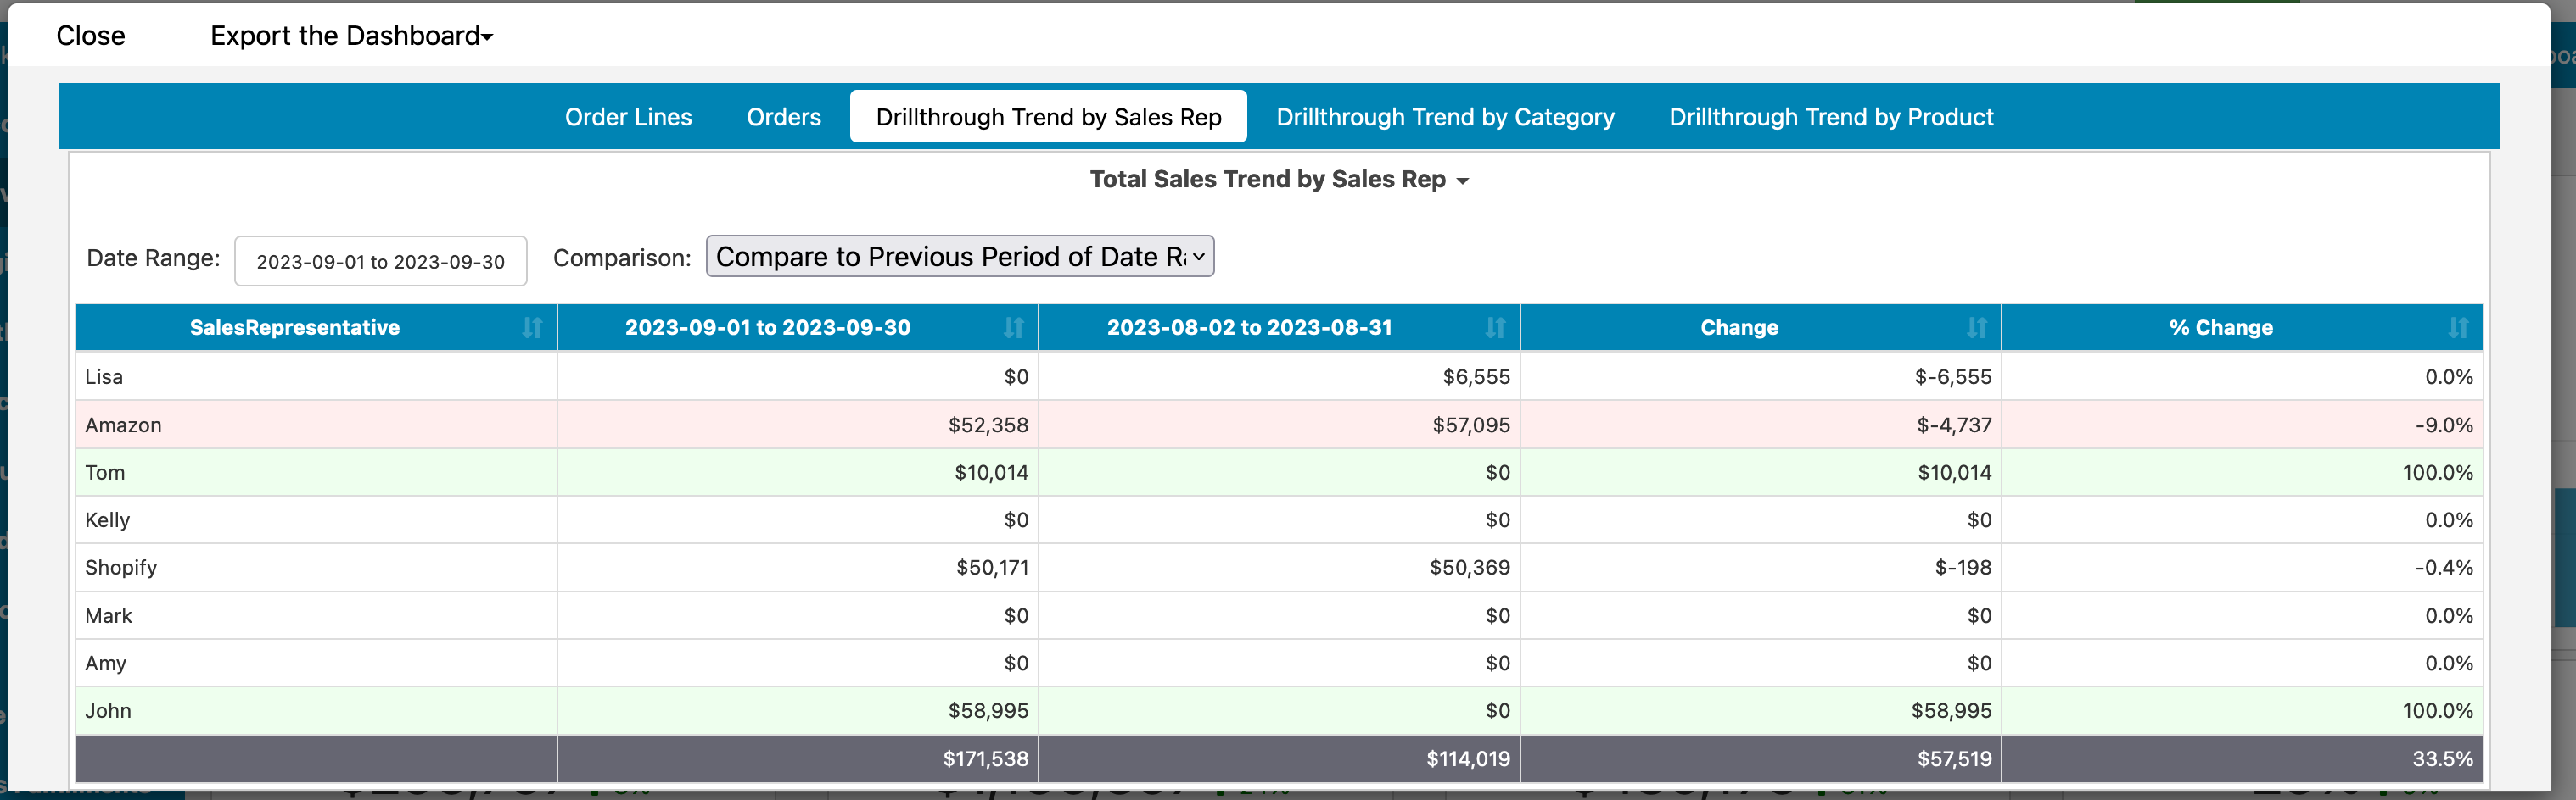The image size is (2576, 800).
Task: Sort the 2023-09-01 to 2023-09-30 column
Action: coord(1014,328)
